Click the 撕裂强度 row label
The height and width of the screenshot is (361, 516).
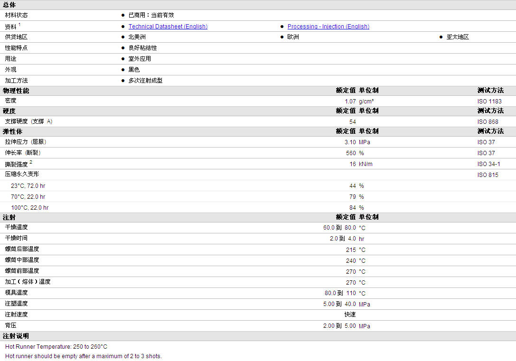coord(17,164)
